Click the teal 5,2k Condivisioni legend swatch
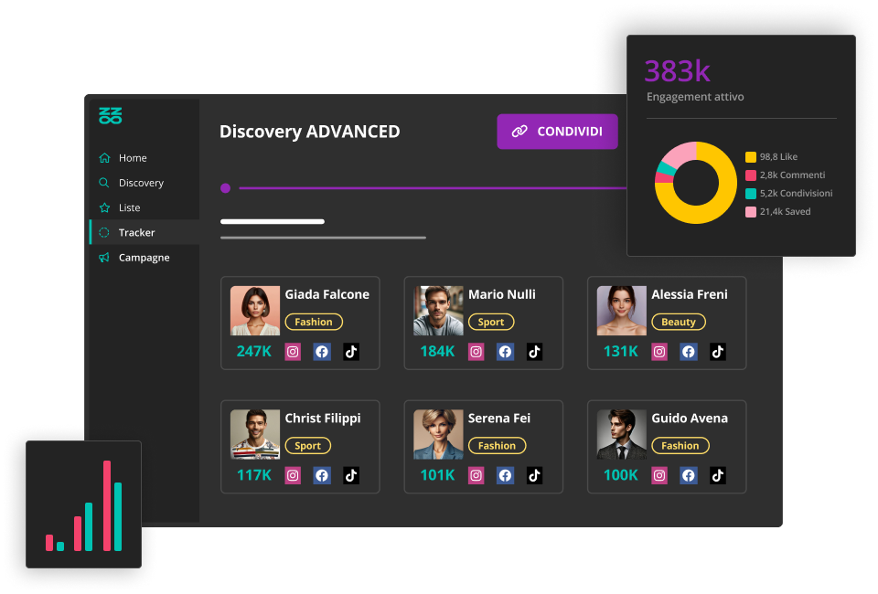Viewport: 878px width, 594px height. click(x=751, y=194)
